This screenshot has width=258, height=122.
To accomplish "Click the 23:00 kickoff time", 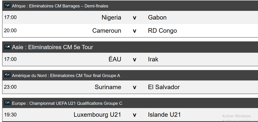I will 10,87.
